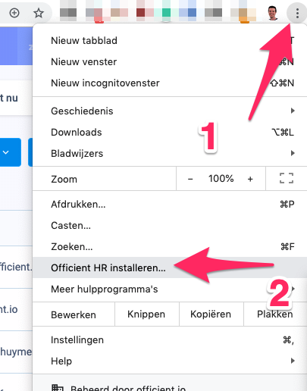This screenshot has width=307, height=391.
Task: Expand the Help submenu arrow
Action: (293, 361)
